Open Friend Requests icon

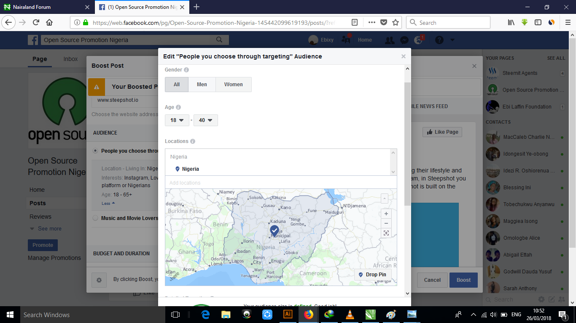(390, 40)
